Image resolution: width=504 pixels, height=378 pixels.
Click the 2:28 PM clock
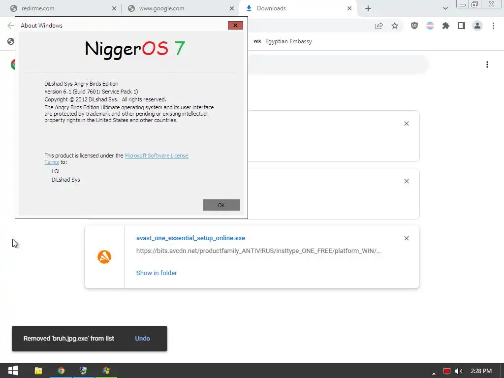(481, 371)
